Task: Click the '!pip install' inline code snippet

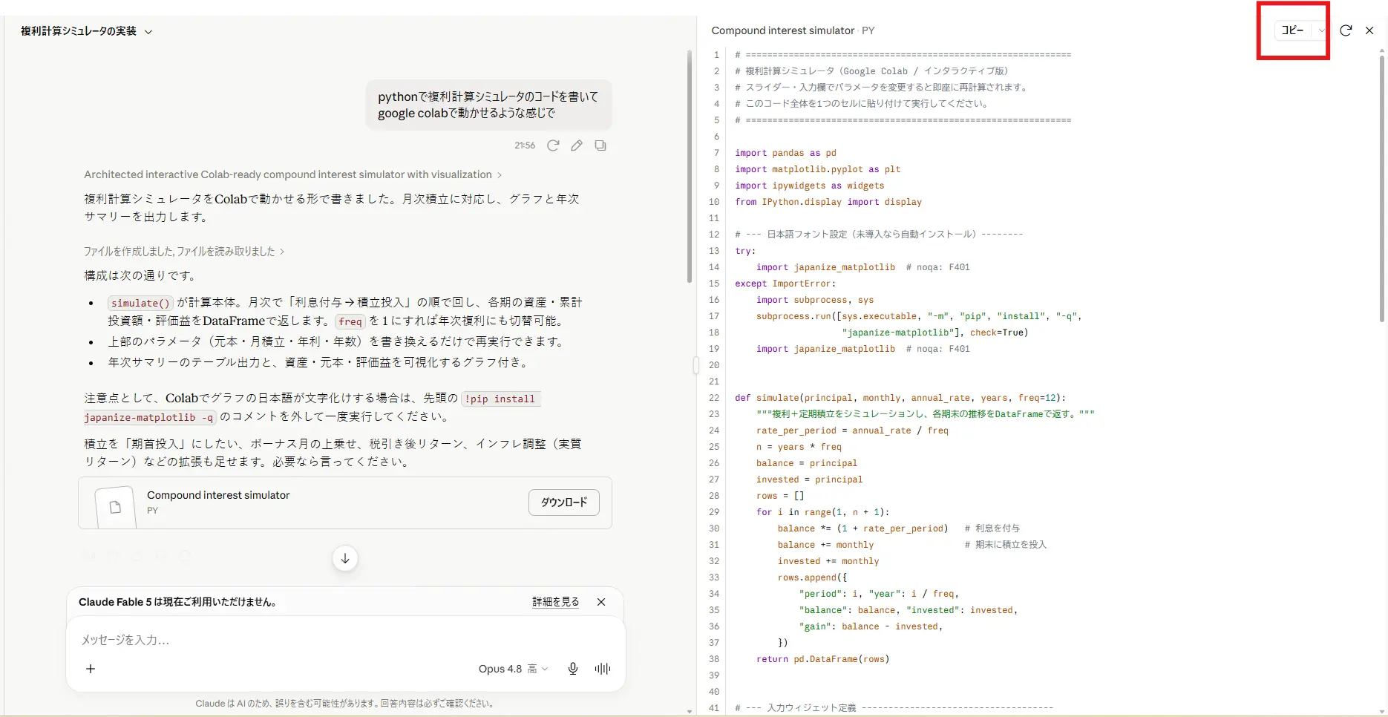Action: [500, 399]
